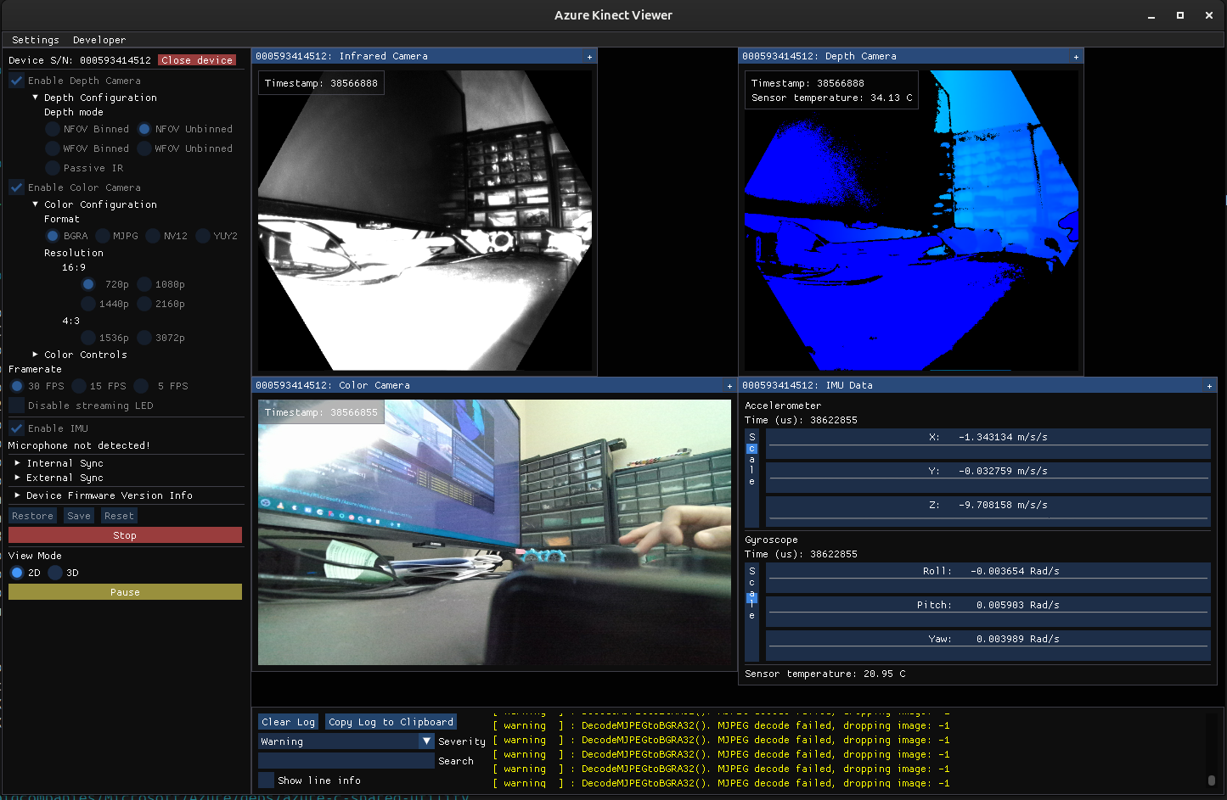The image size is (1227, 800).
Task: Choose YUY2 color format
Action: tap(203, 236)
